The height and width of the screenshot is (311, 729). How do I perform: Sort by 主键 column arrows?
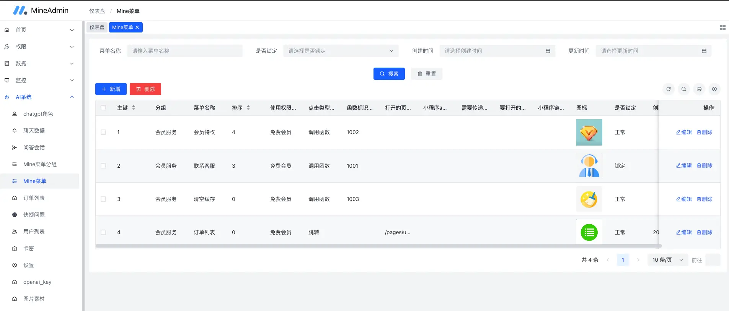coord(134,108)
